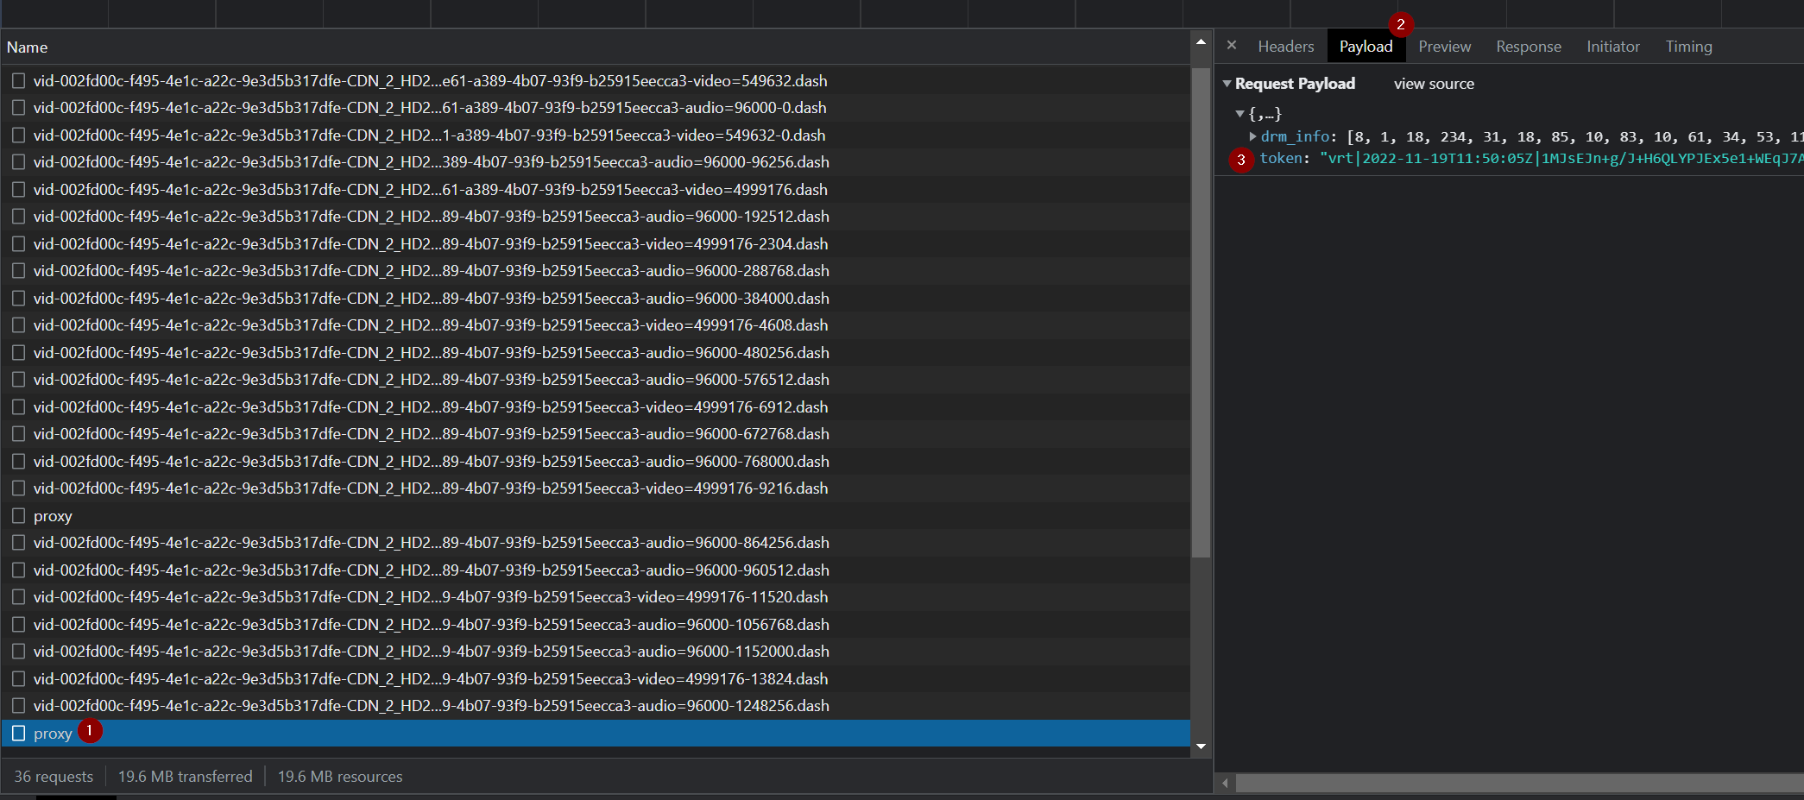Click file icon of audio=96000-576512.dash request
This screenshot has height=800, width=1804.
pos(18,380)
